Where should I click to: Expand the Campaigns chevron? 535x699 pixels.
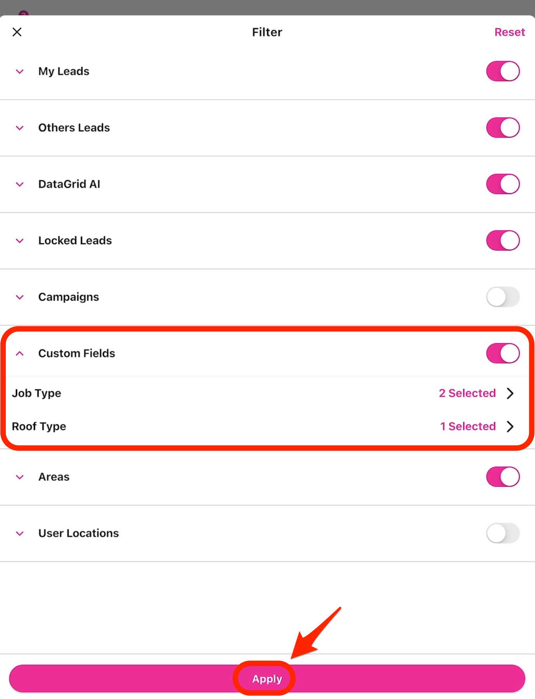pyautogui.click(x=20, y=297)
